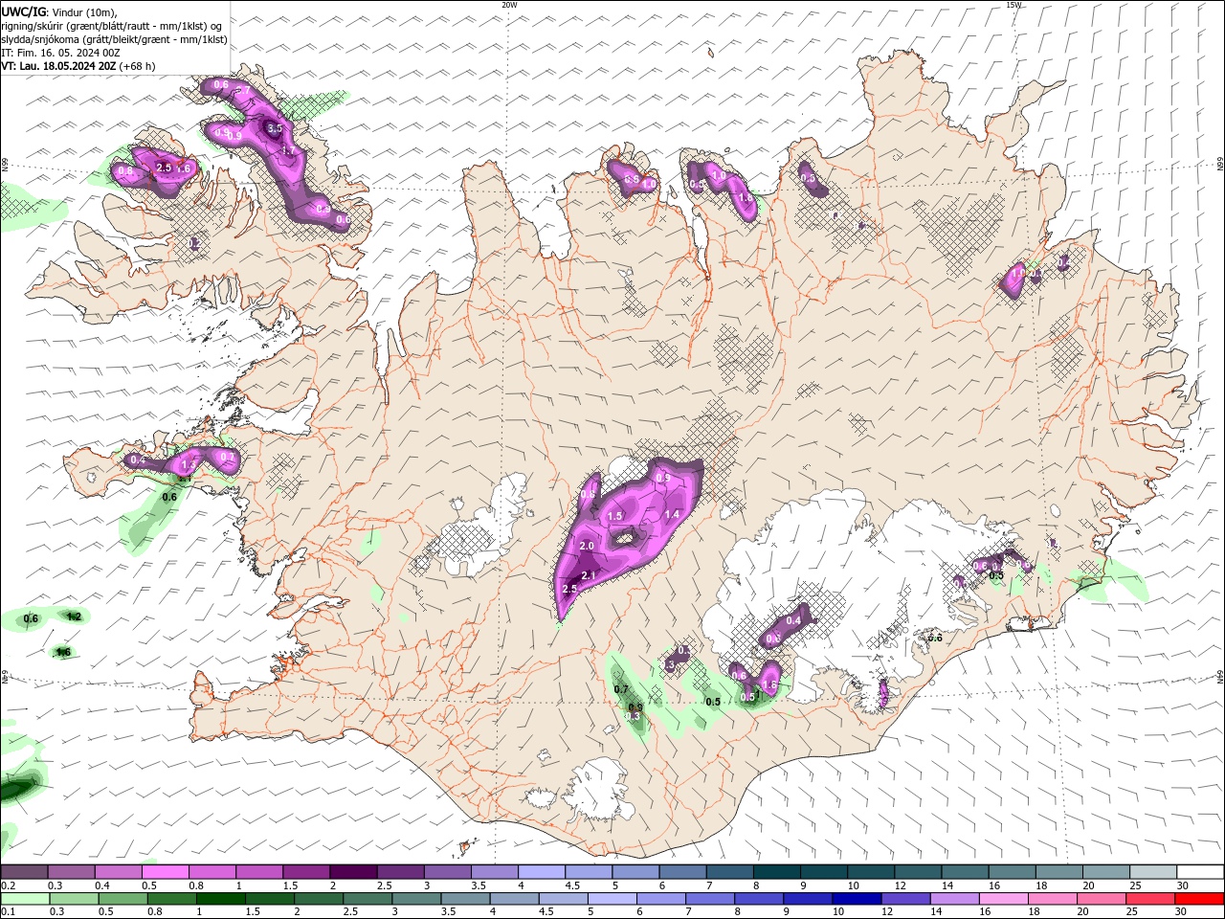Viewport: 1225px width, 919px height.
Task: Click the 20W longitude label
Action: click(x=509, y=5)
